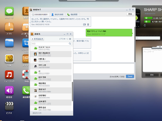Click the 更新 (Refresh) button in message window
The image size is (162, 121).
[130, 14]
